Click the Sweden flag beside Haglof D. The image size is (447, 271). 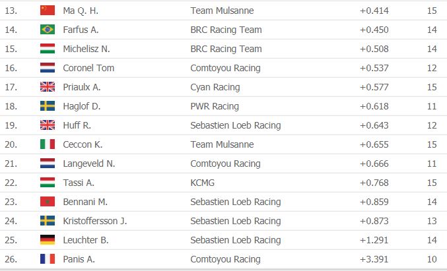[47, 106]
